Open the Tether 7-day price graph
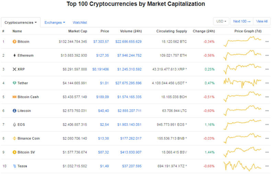Screen dimensions: 274x174 [x=242, y=82]
